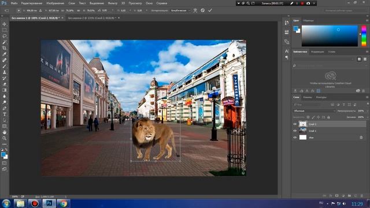Screen dimensions: 370x208
Task: Open the Color panel flyout menu
Action: (x=367, y=21)
